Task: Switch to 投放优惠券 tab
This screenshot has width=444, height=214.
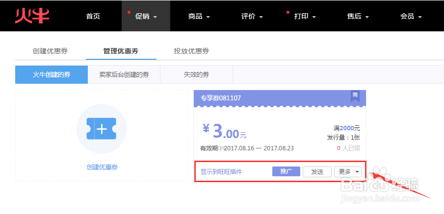Action: 191,51
